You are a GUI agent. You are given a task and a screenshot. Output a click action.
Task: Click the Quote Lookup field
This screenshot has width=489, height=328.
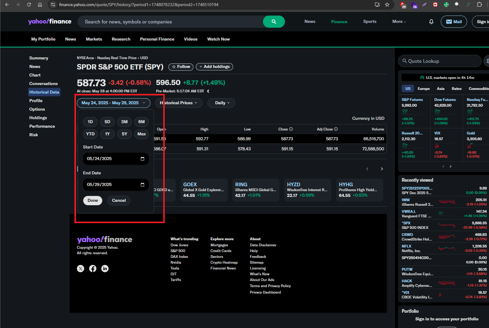click(440, 61)
